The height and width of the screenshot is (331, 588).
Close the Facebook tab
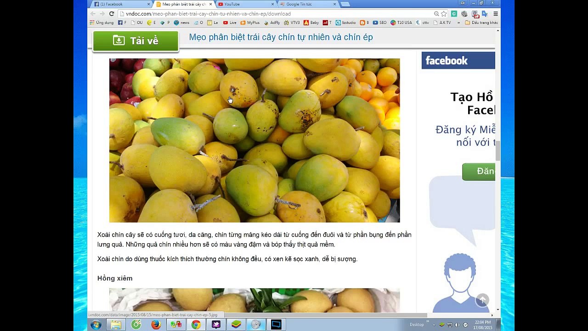pyautogui.click(x=148, y=4)
